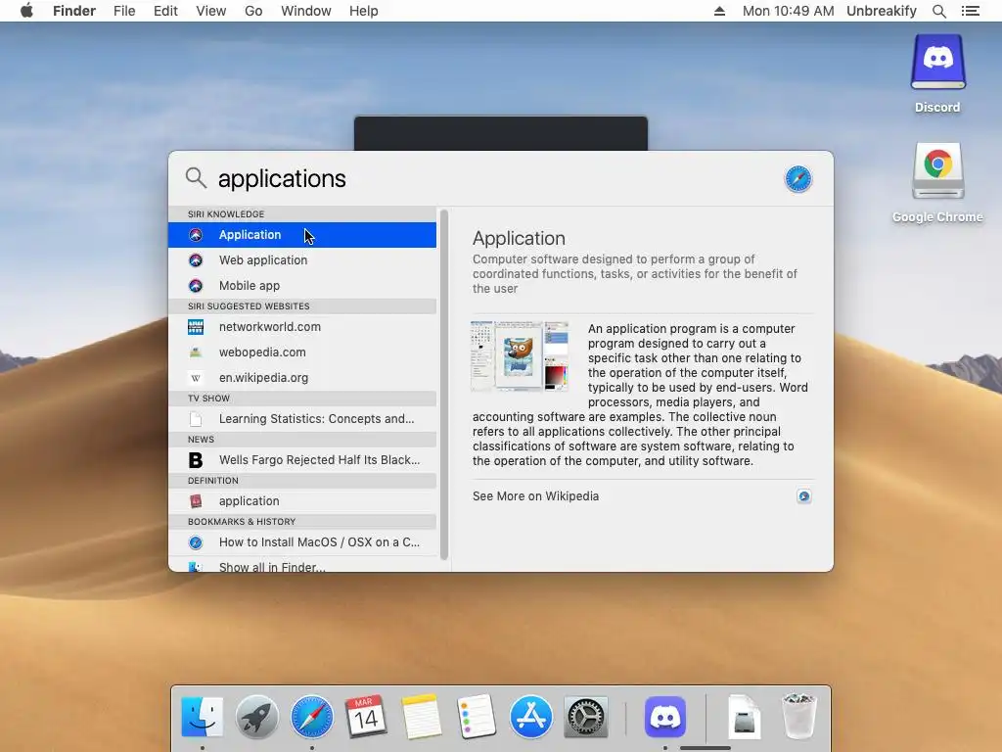The image size is (1002, 752).
Task: Click See More on Wikipedia
Action: 535,496
